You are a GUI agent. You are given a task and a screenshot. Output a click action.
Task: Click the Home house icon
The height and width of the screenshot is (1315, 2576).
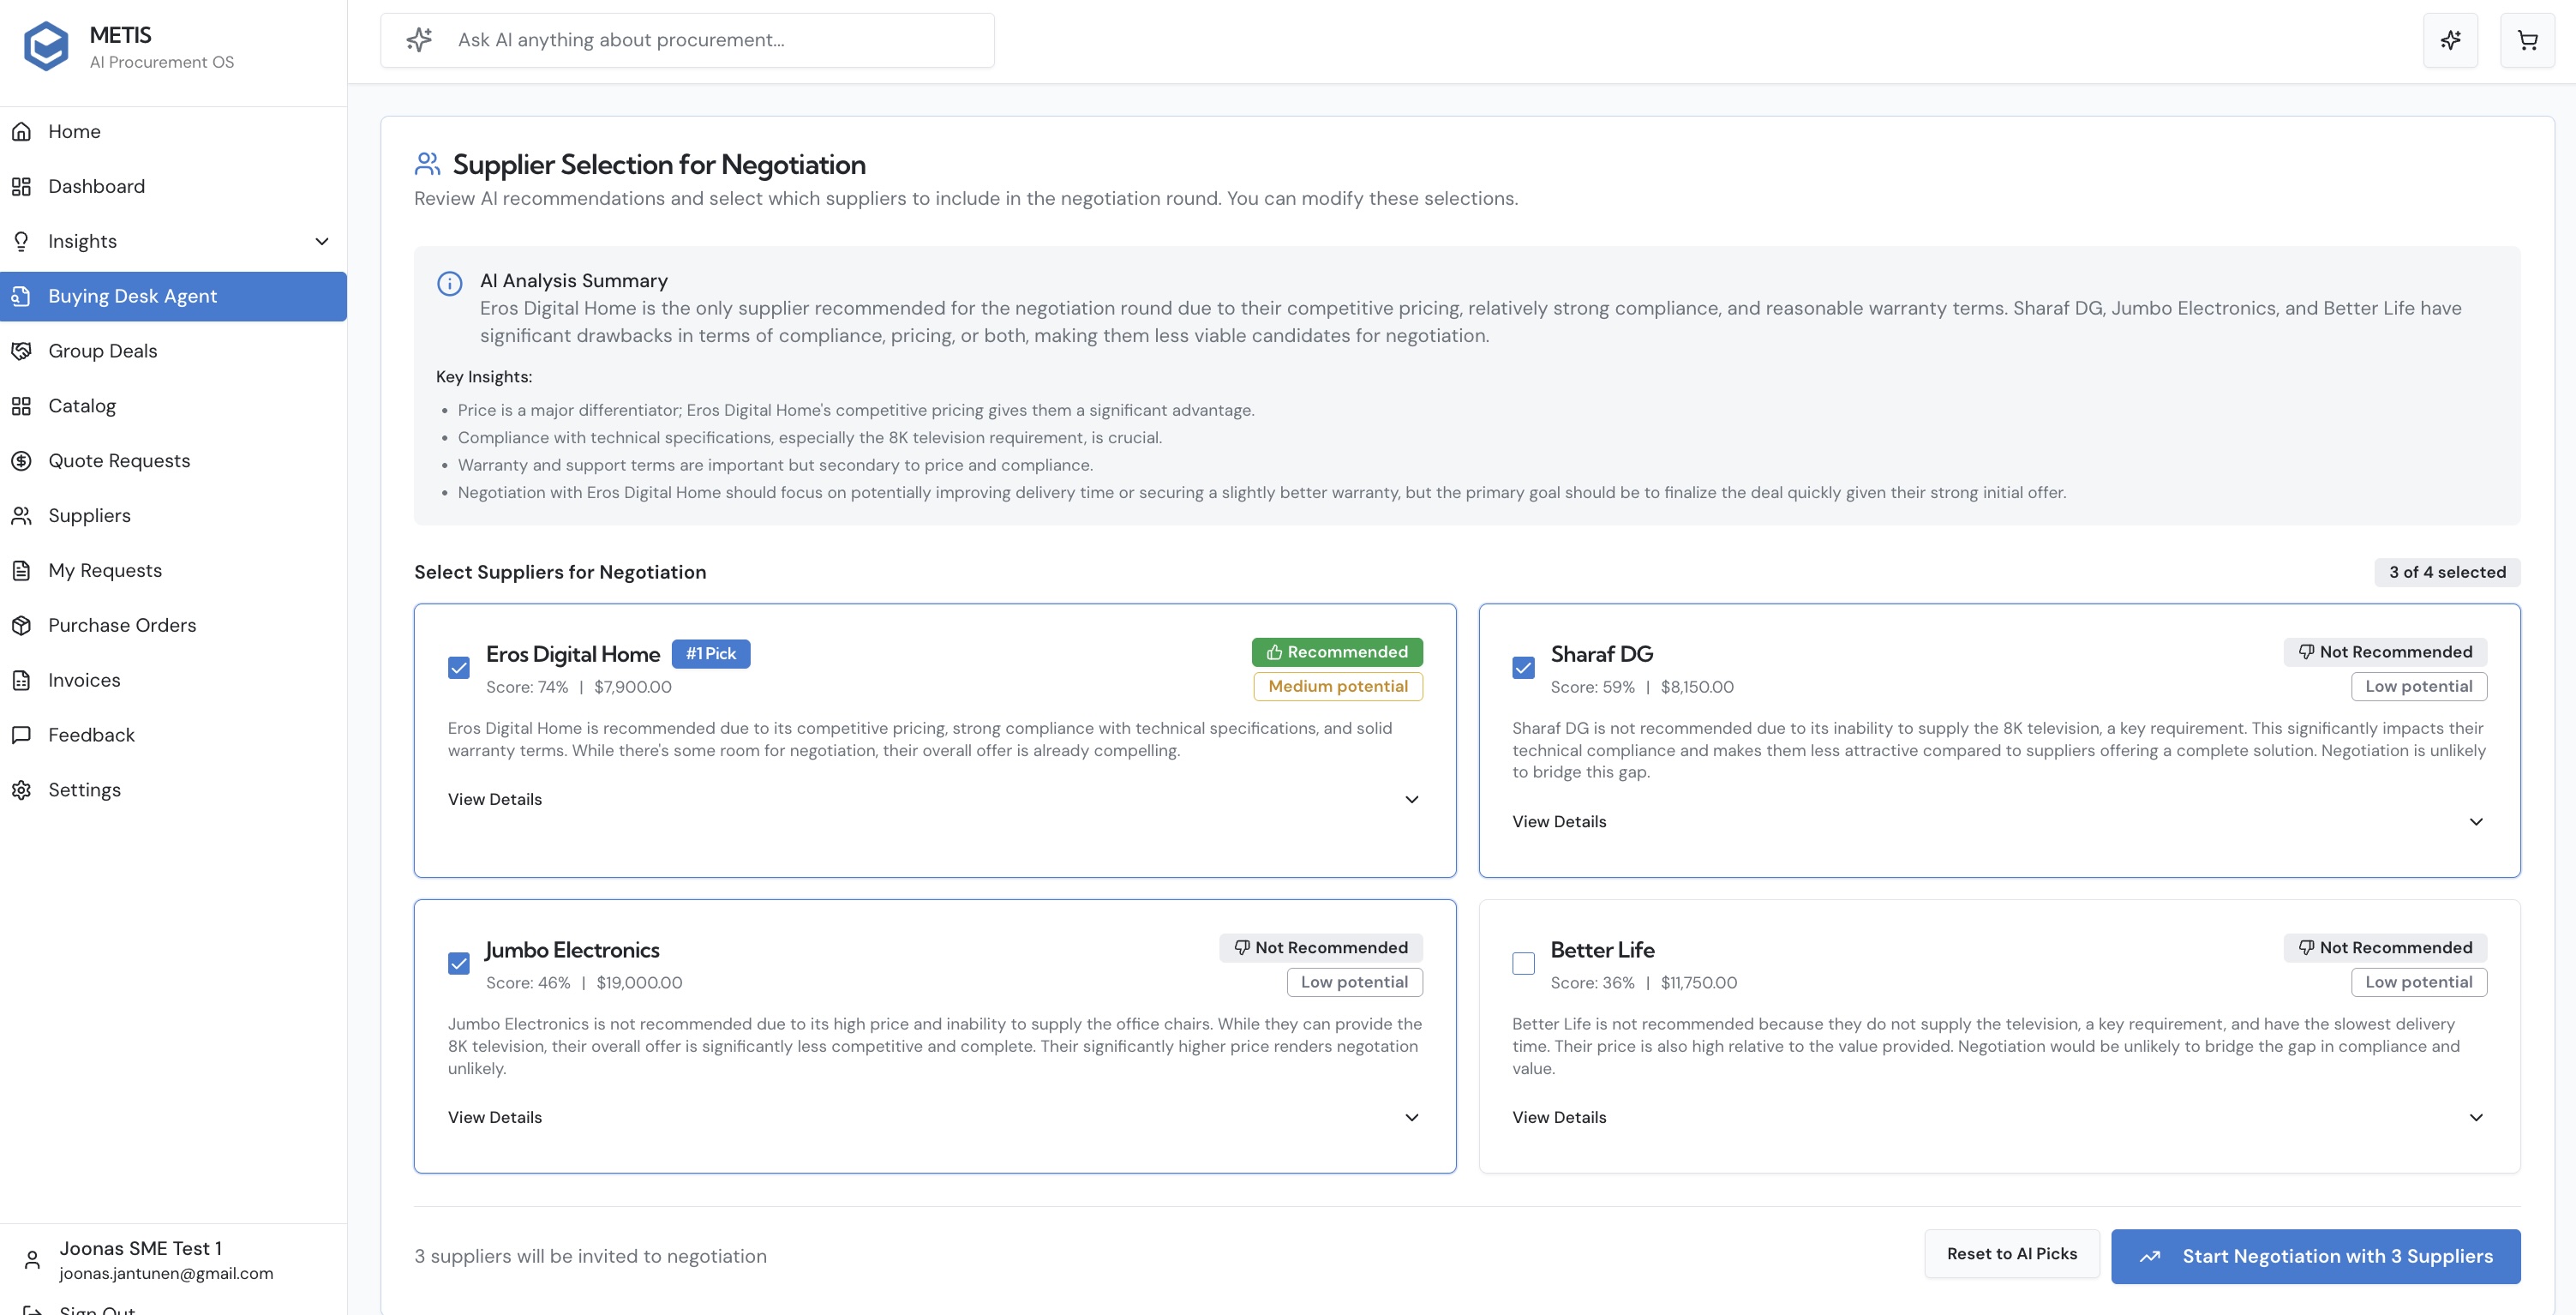point(21,132)
